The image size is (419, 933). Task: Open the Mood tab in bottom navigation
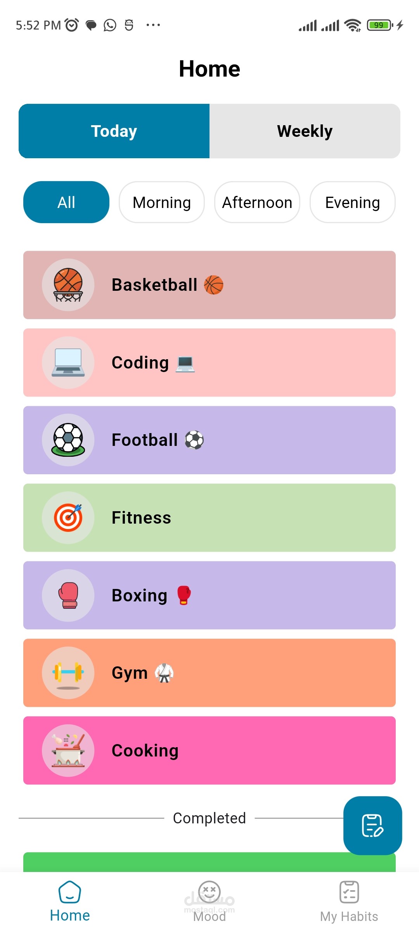pyautogui.click(x=209, y=901)
